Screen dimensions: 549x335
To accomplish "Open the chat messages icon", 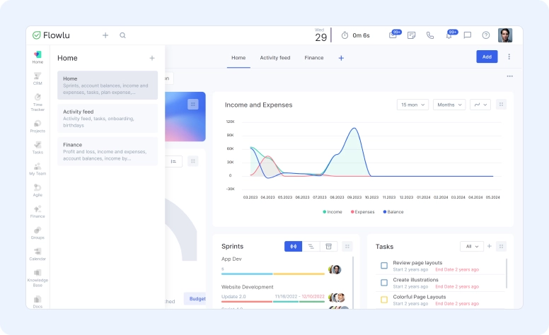I will (468, 35).
